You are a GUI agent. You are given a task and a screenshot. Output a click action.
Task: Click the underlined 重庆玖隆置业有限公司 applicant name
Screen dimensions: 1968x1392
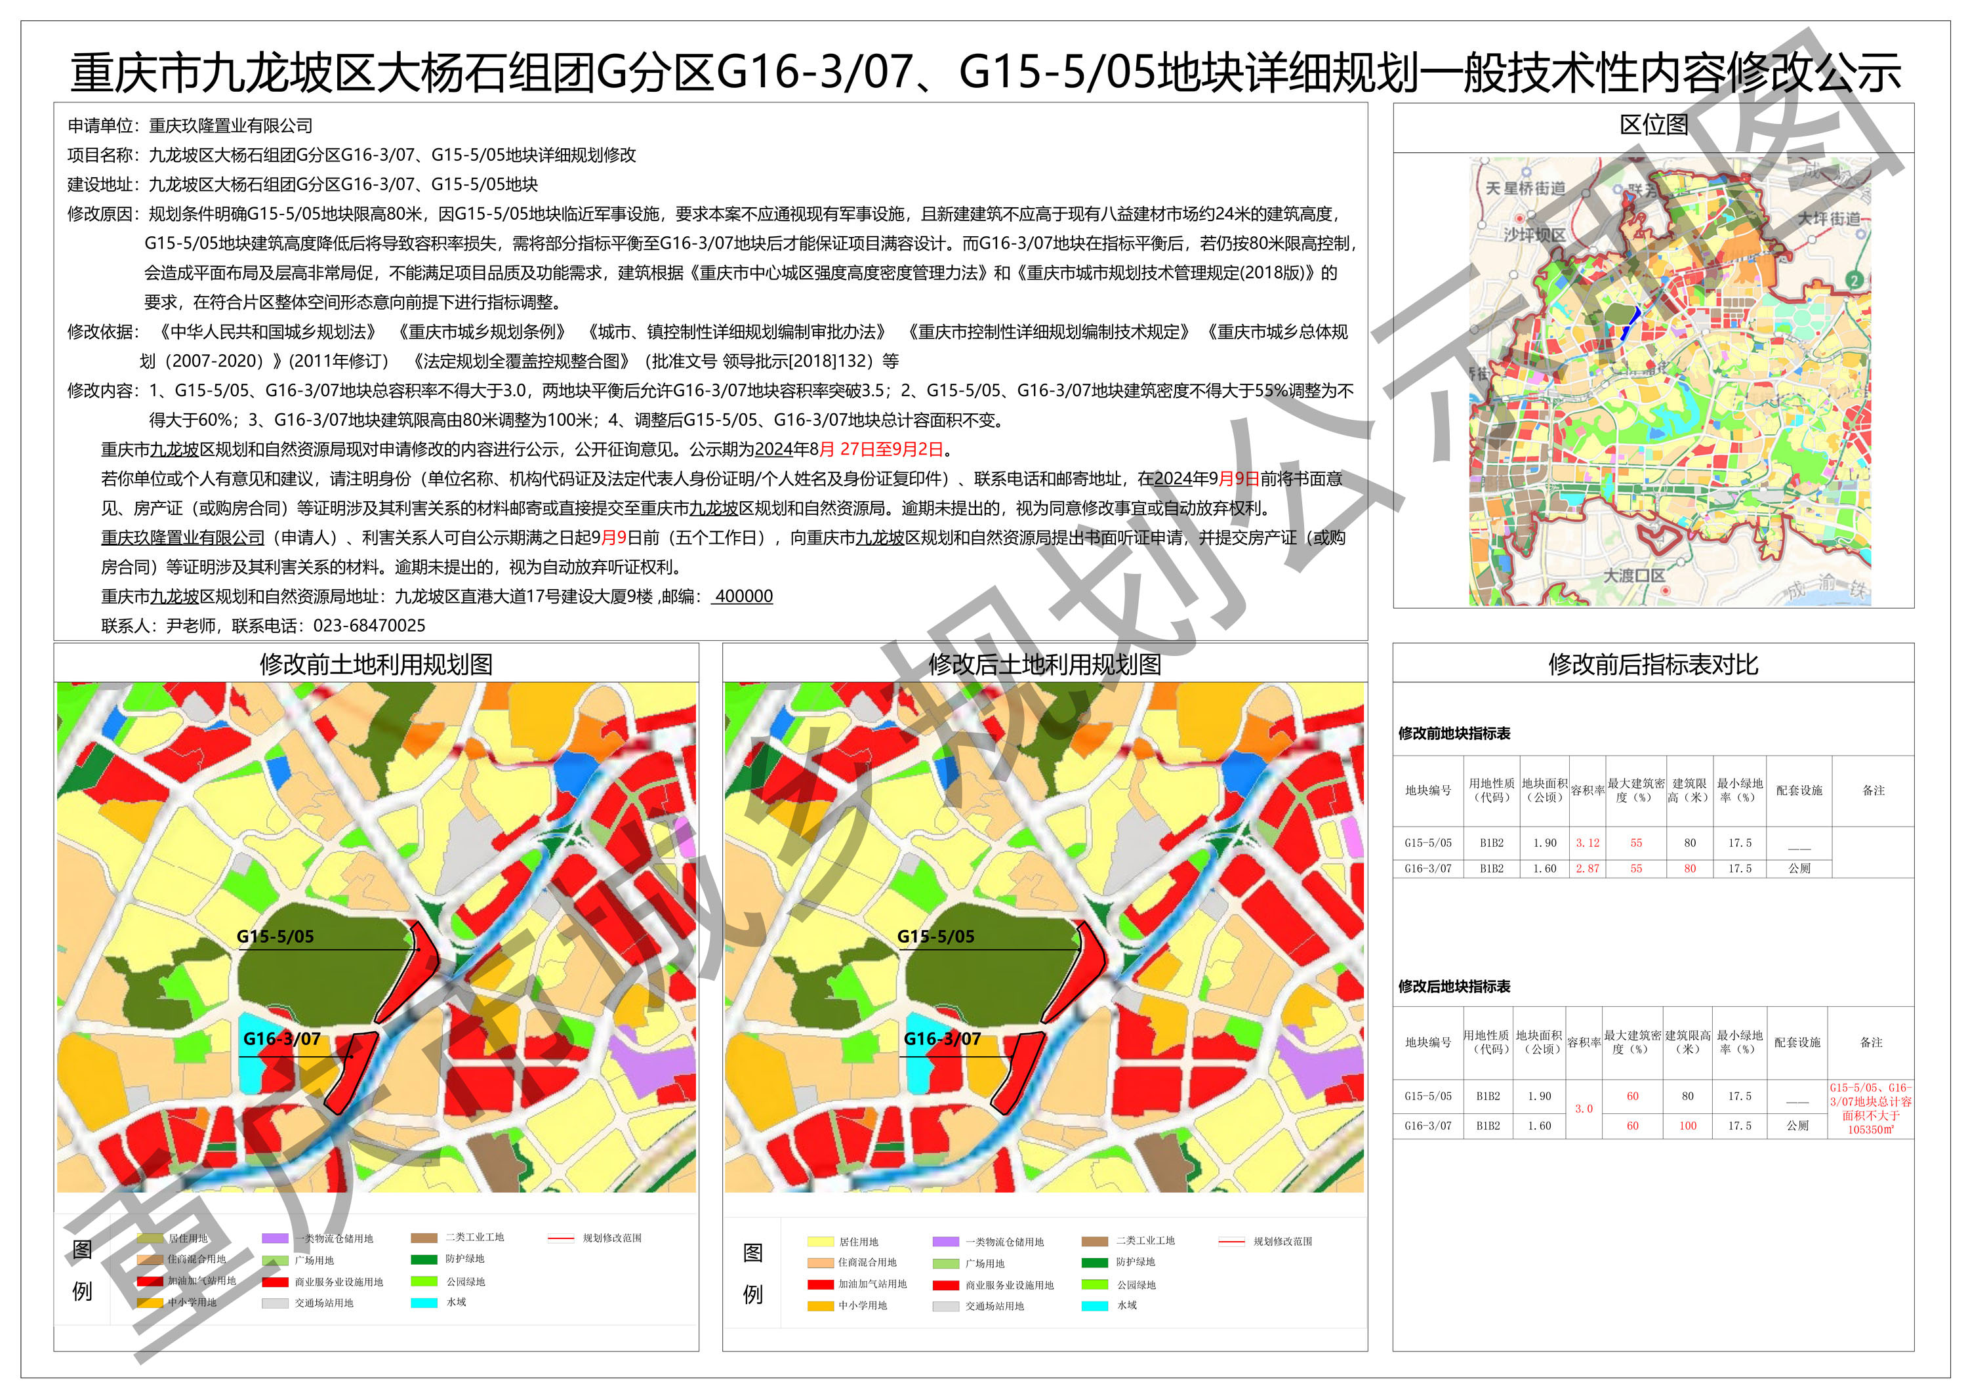184,537
